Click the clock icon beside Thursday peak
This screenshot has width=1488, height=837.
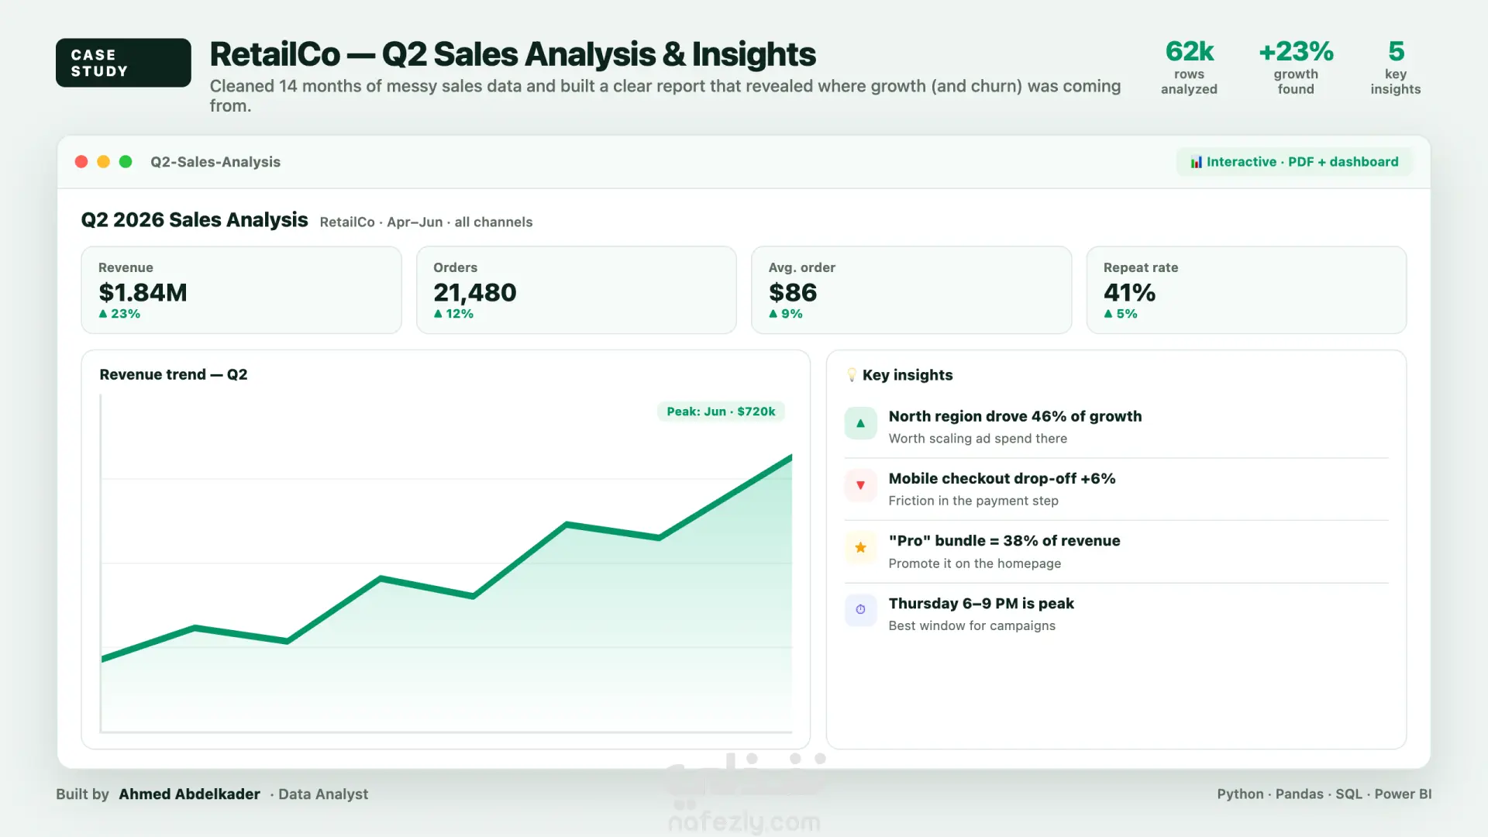pos(860,610)
